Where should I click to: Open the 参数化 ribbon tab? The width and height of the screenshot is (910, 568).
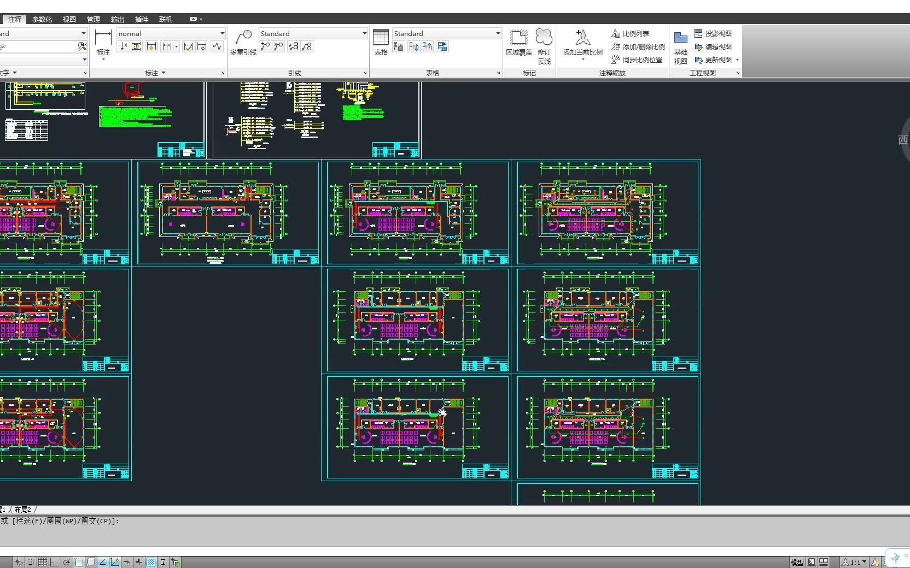click(x=42, y=19)
